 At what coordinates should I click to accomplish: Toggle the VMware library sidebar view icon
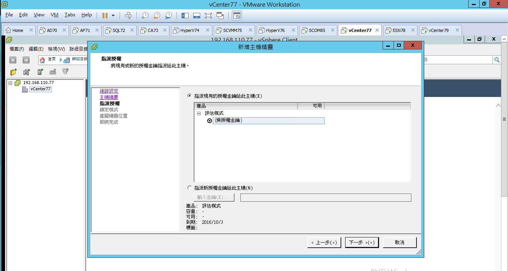pyautogui.click(x=185, y=15)
